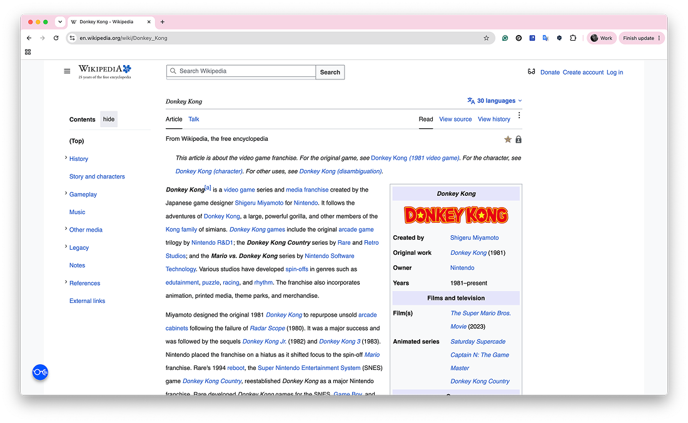Click the browser address bar URL
688x423 pixels.
(x=123, y=38)
